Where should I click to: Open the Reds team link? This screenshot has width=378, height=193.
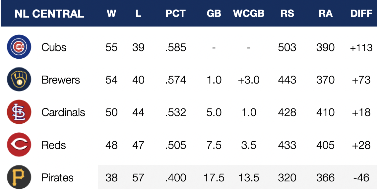pyautogui.click(x=53, y=145)
